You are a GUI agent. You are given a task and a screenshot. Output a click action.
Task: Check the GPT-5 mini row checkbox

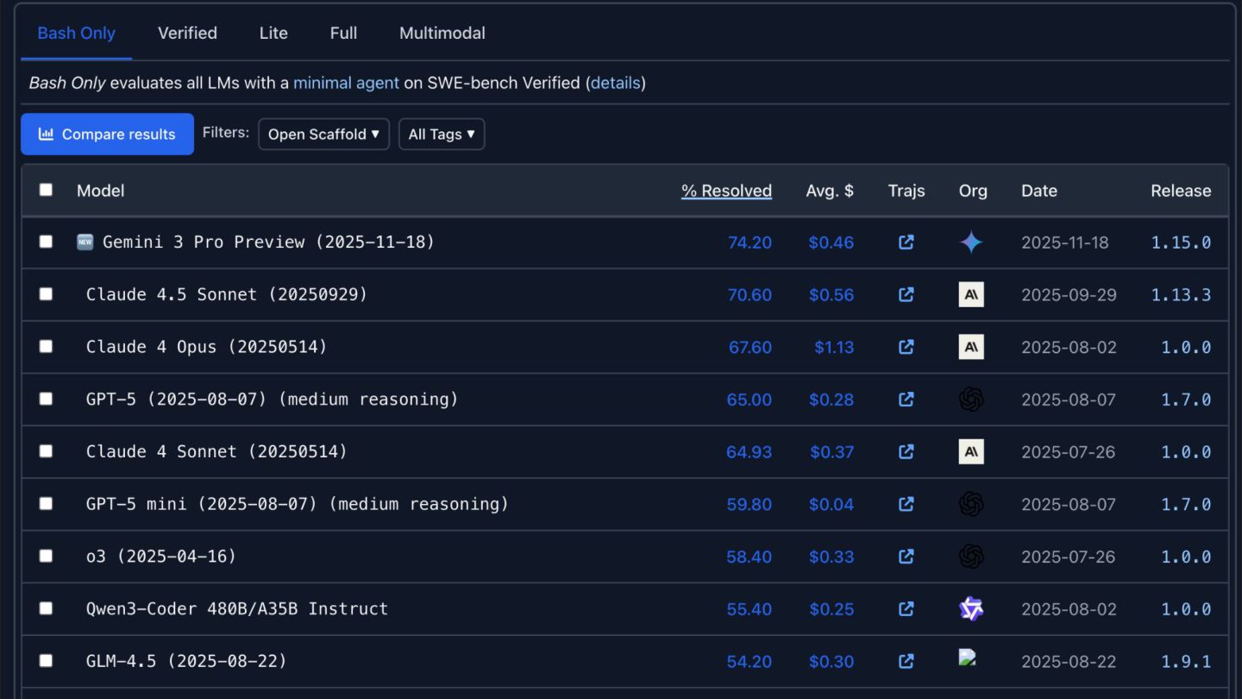click(46, 503)
